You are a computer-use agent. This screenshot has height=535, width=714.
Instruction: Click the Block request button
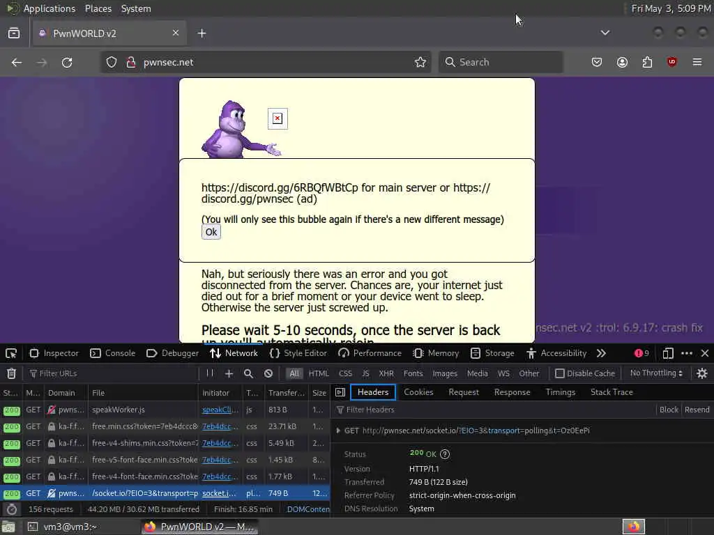point(669,410)
